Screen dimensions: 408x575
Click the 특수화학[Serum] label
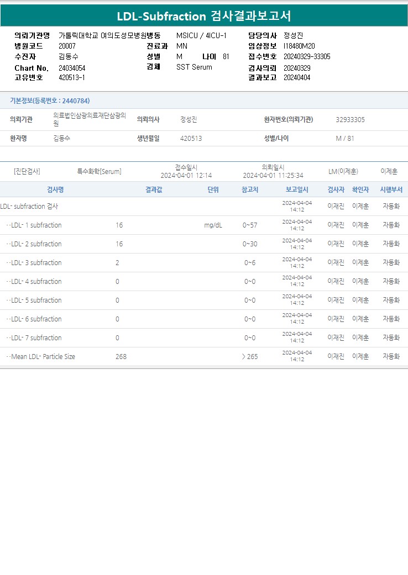click(x=99, y=172)
